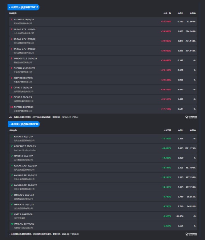Click the +55.556% price change for YUZHOU
Screen dimensions: 205x240
[166, 22]
